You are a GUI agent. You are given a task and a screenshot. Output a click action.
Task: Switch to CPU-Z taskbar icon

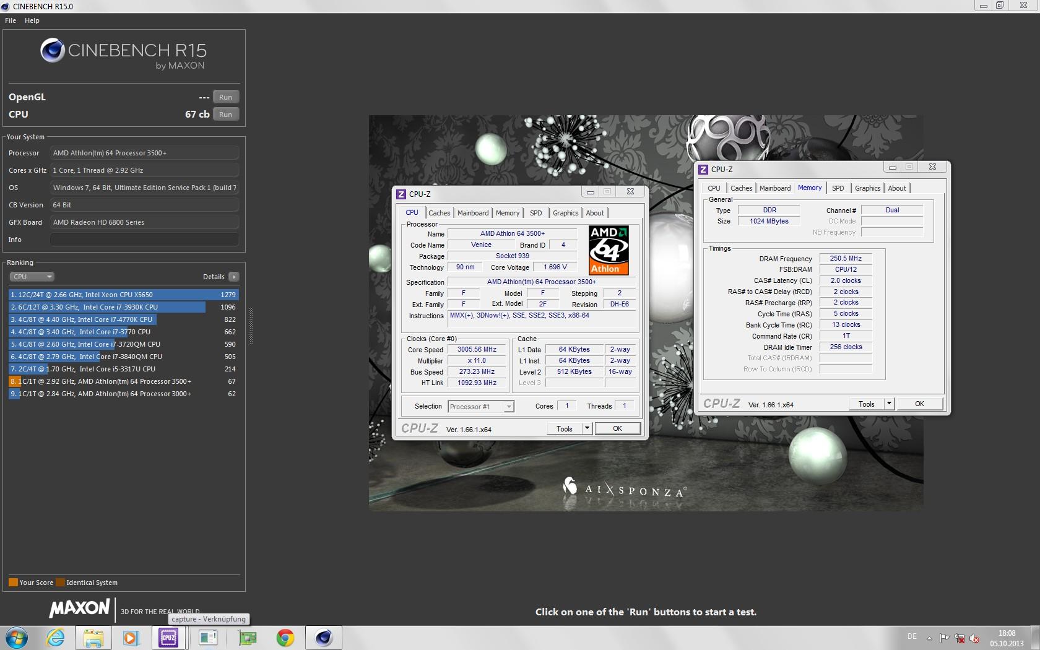pos(168,638)
